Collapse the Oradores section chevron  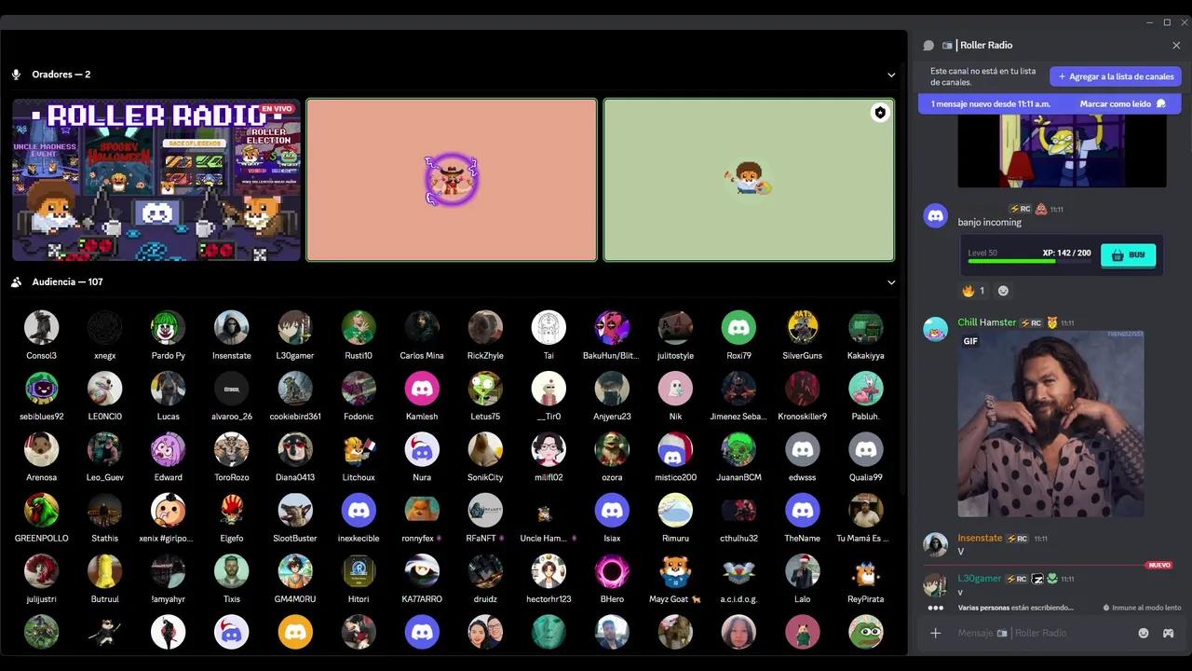pos(891,75)
